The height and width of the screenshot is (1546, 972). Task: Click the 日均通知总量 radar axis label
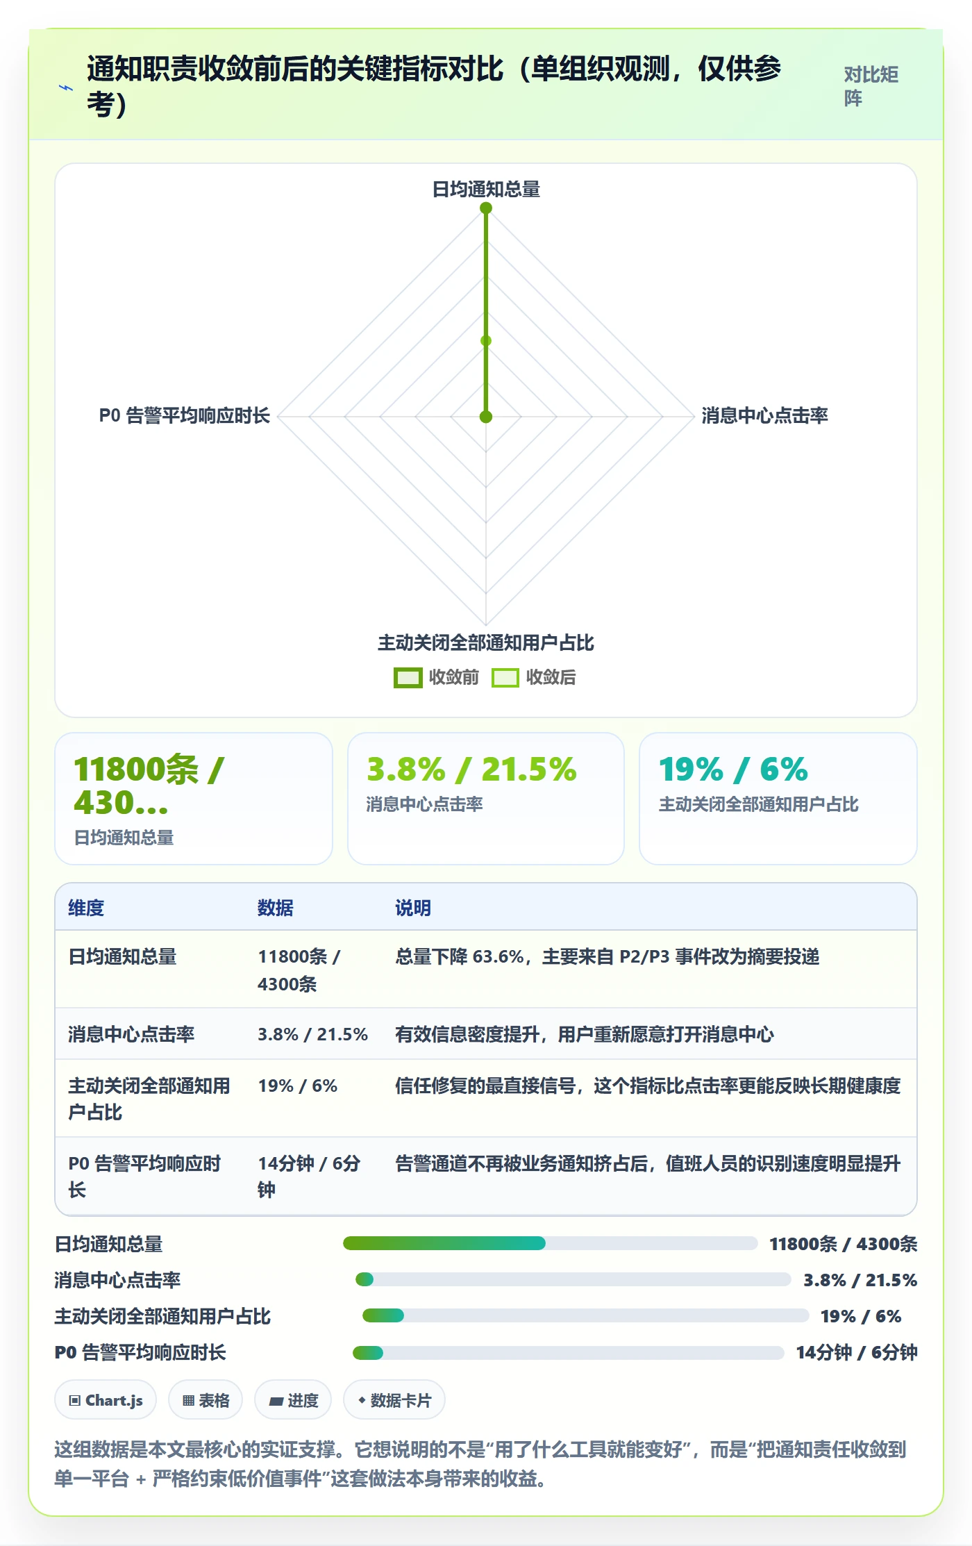(486, 189)
